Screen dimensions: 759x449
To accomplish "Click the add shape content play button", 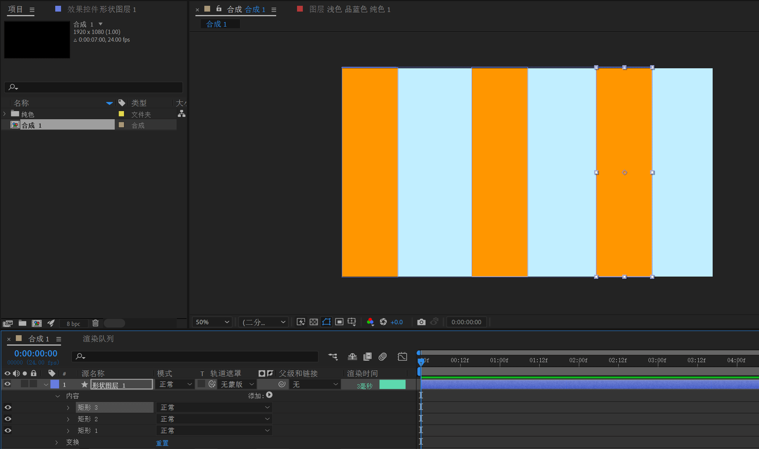I will [x=270, y=395].
